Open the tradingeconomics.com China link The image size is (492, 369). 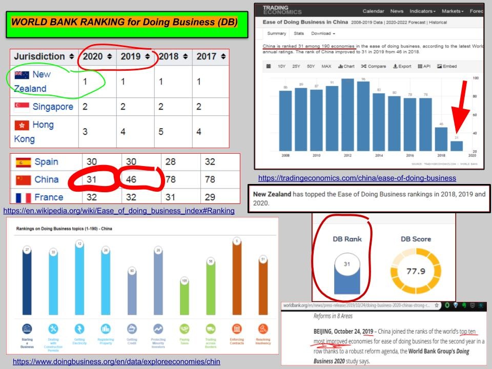(357, 178)
